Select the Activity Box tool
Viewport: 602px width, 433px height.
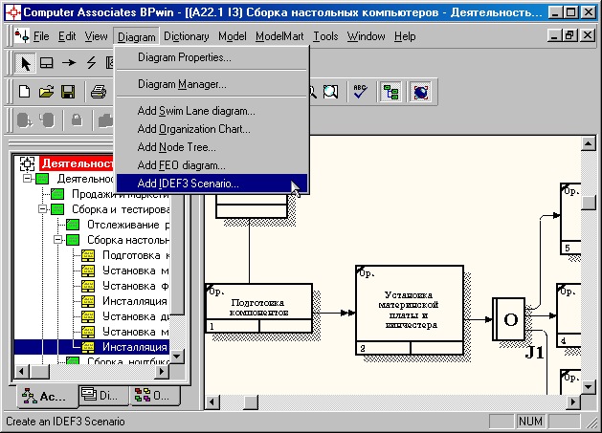[x=47, y=63]
